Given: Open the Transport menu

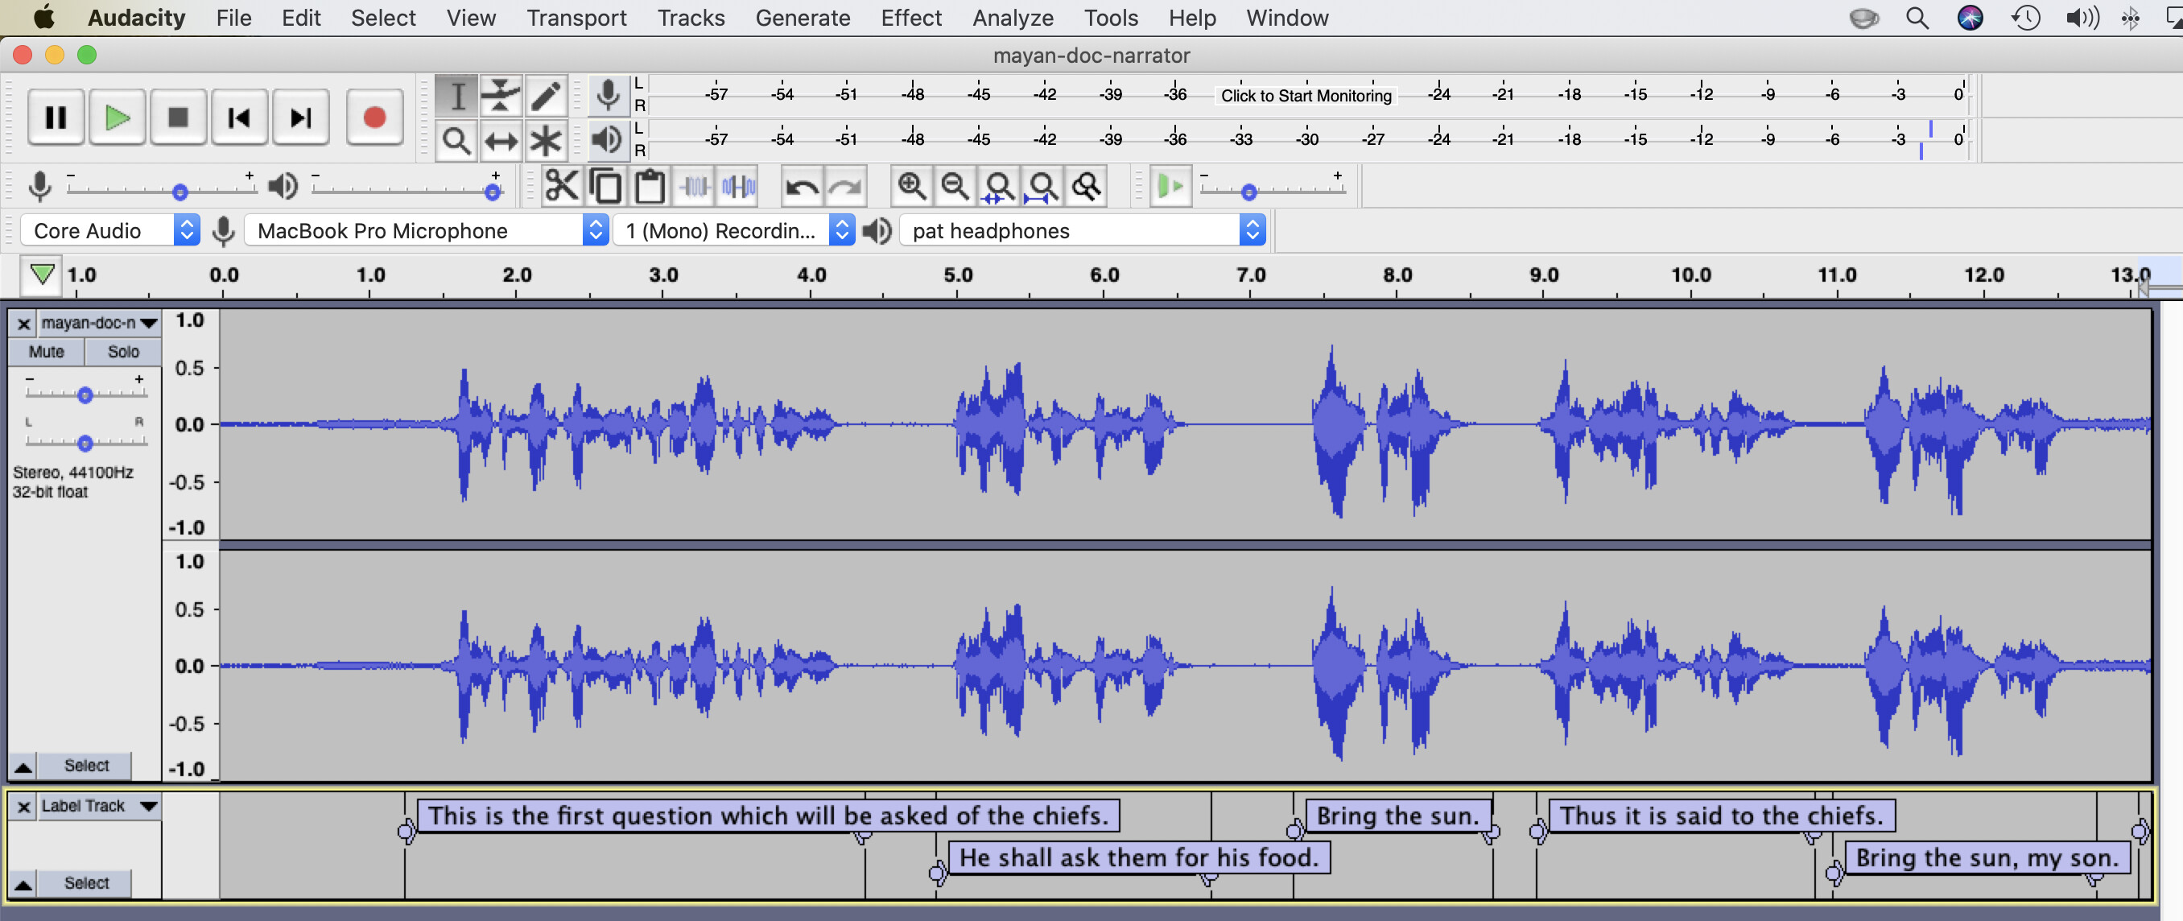Looking at the screenshot, I should pos(576,18).
